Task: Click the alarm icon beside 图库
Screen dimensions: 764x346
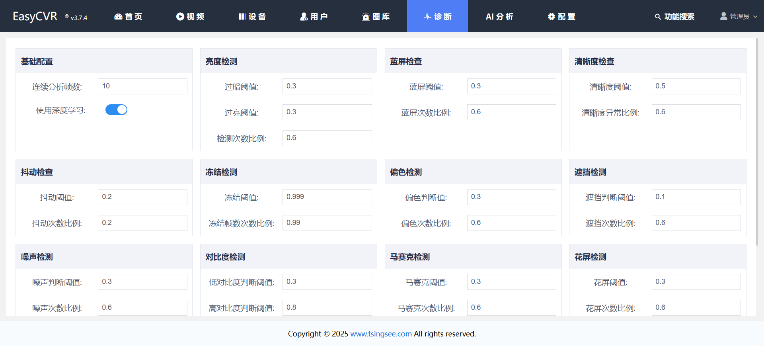Action: click(366, 17)
